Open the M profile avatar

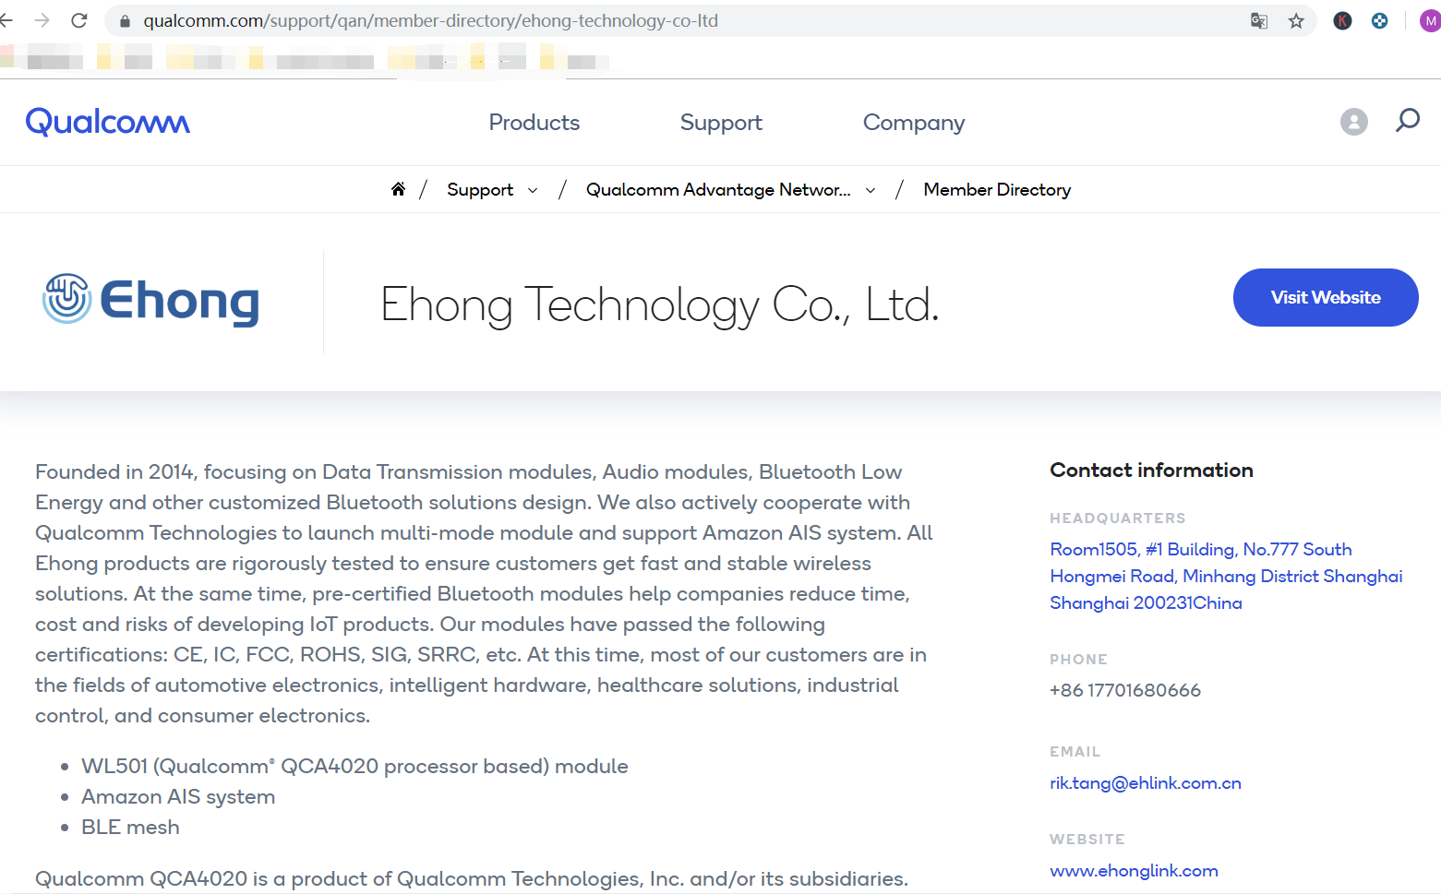1430,20
